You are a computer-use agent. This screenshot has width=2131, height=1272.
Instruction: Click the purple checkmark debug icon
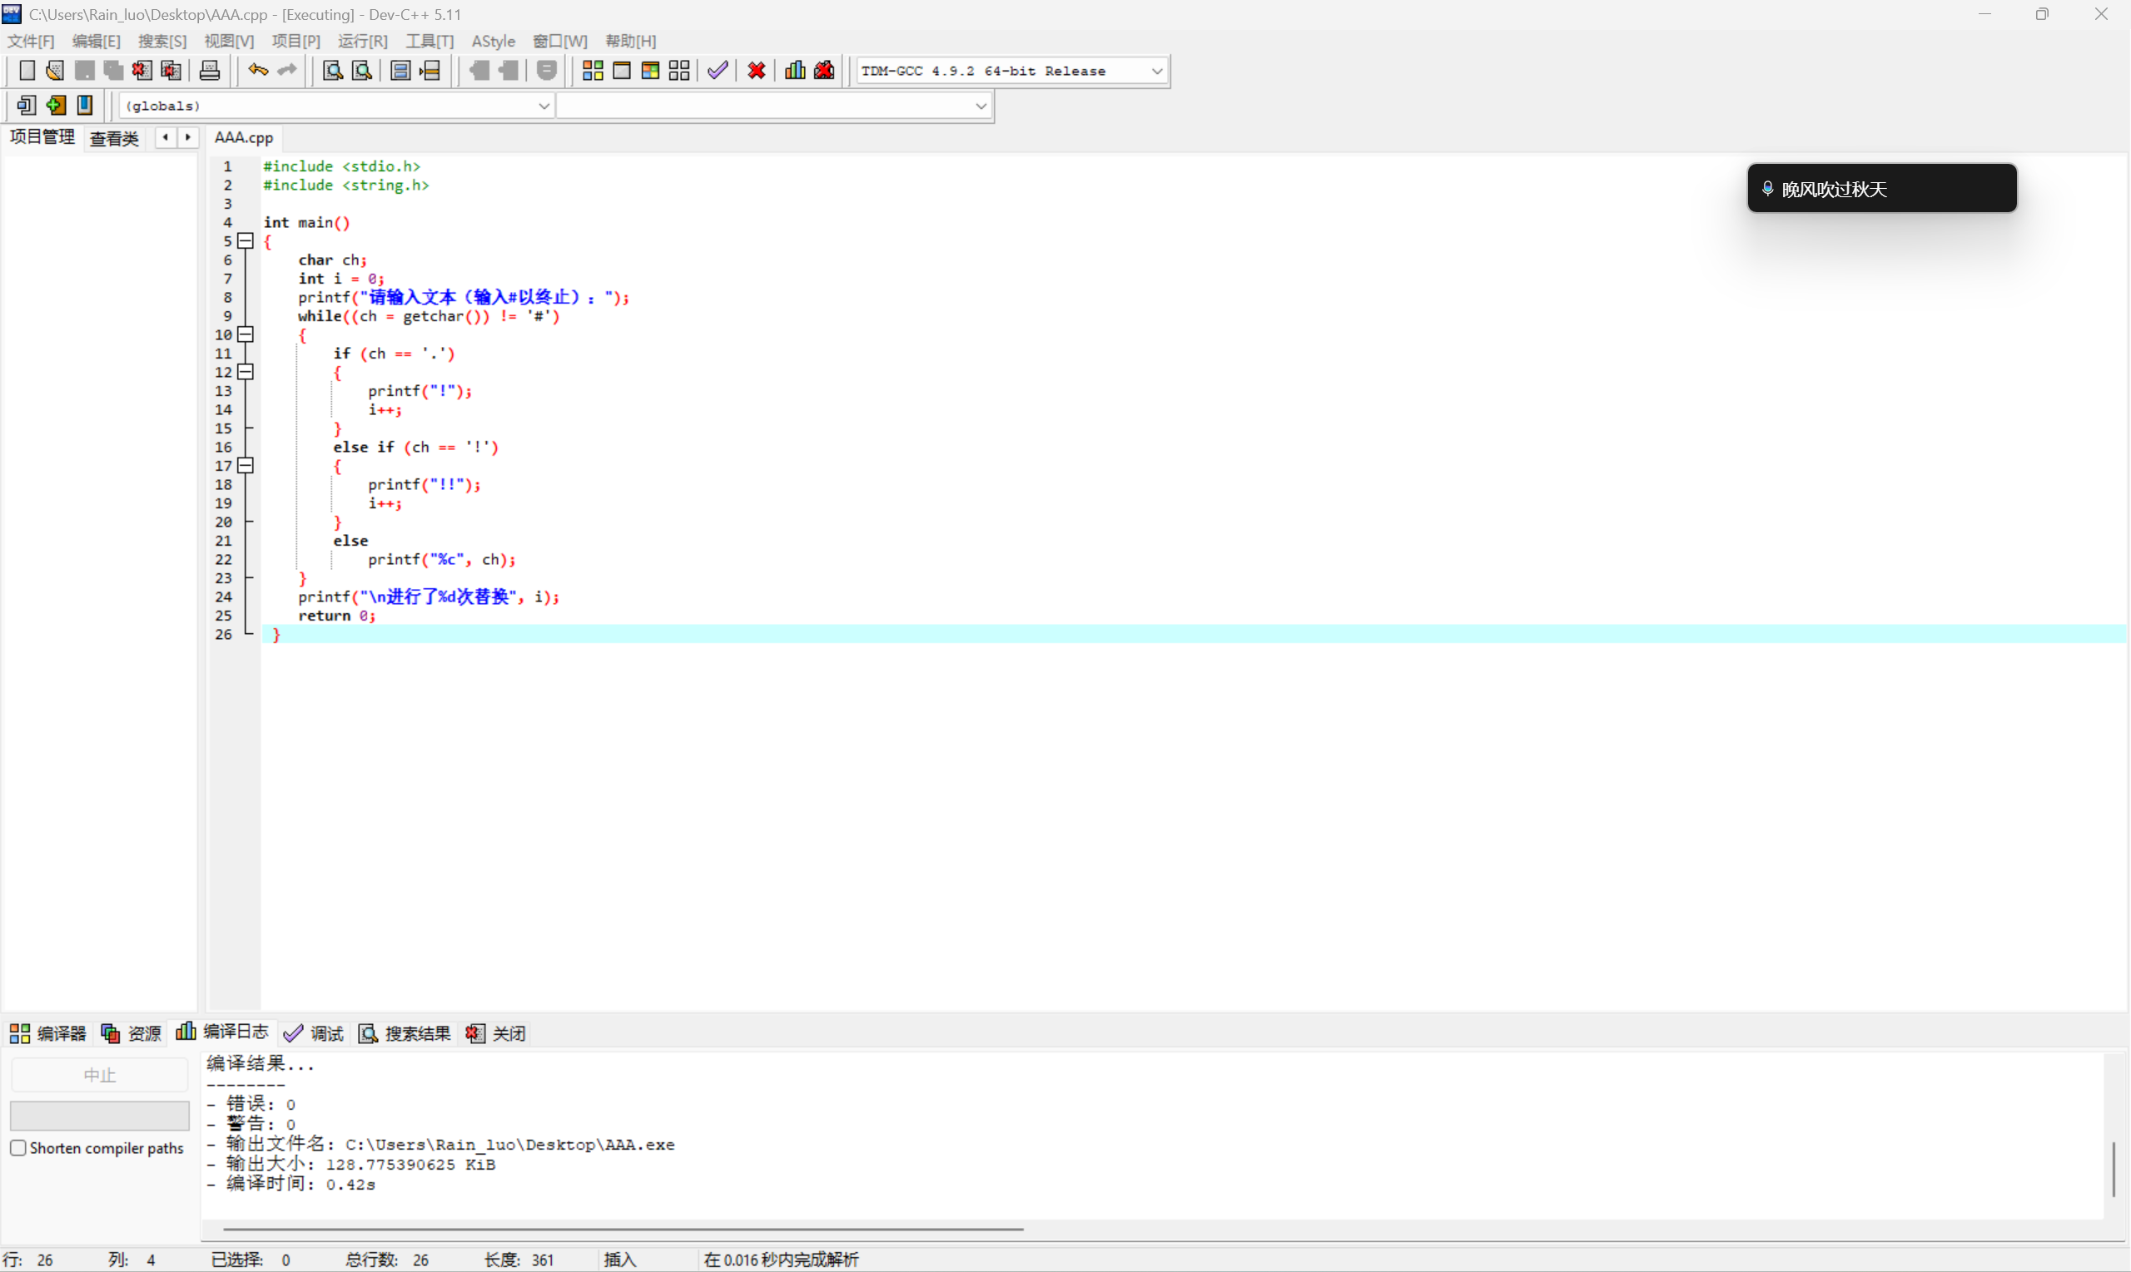pos(718,70)
